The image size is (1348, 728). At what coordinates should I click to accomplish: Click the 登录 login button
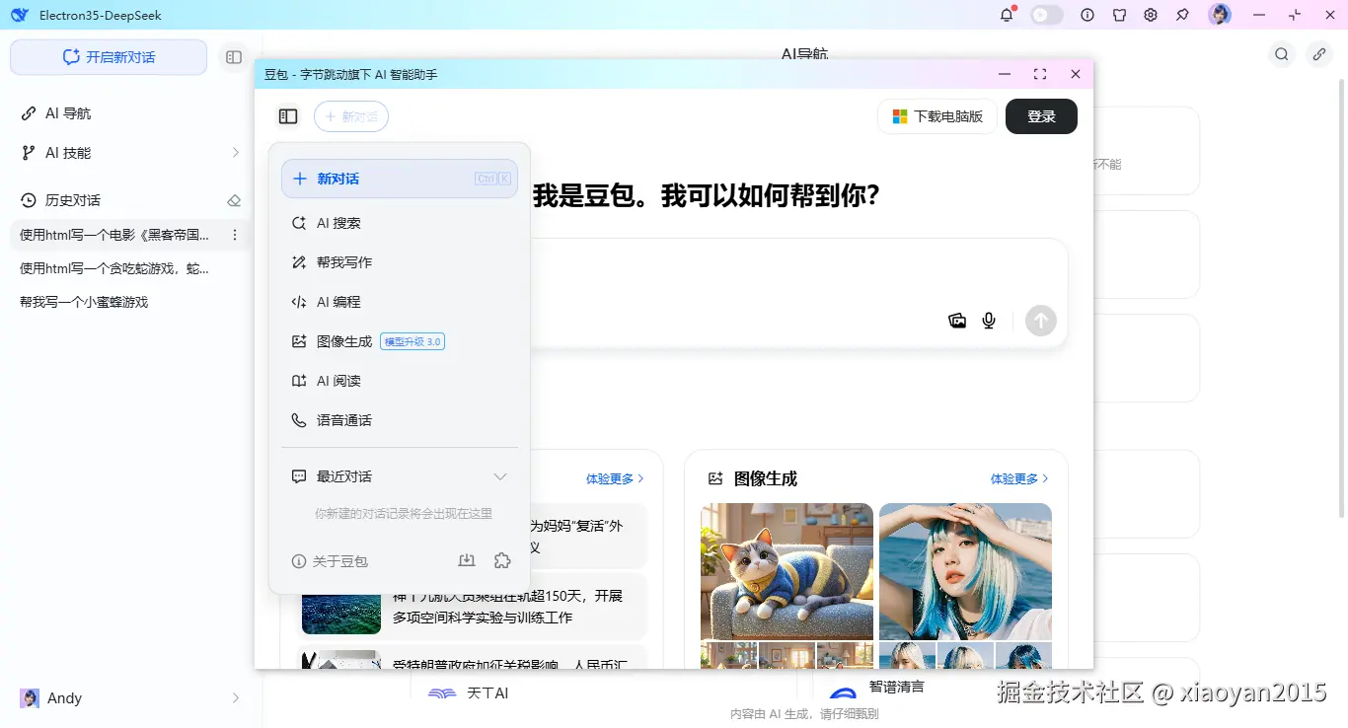pos(1041,115)
